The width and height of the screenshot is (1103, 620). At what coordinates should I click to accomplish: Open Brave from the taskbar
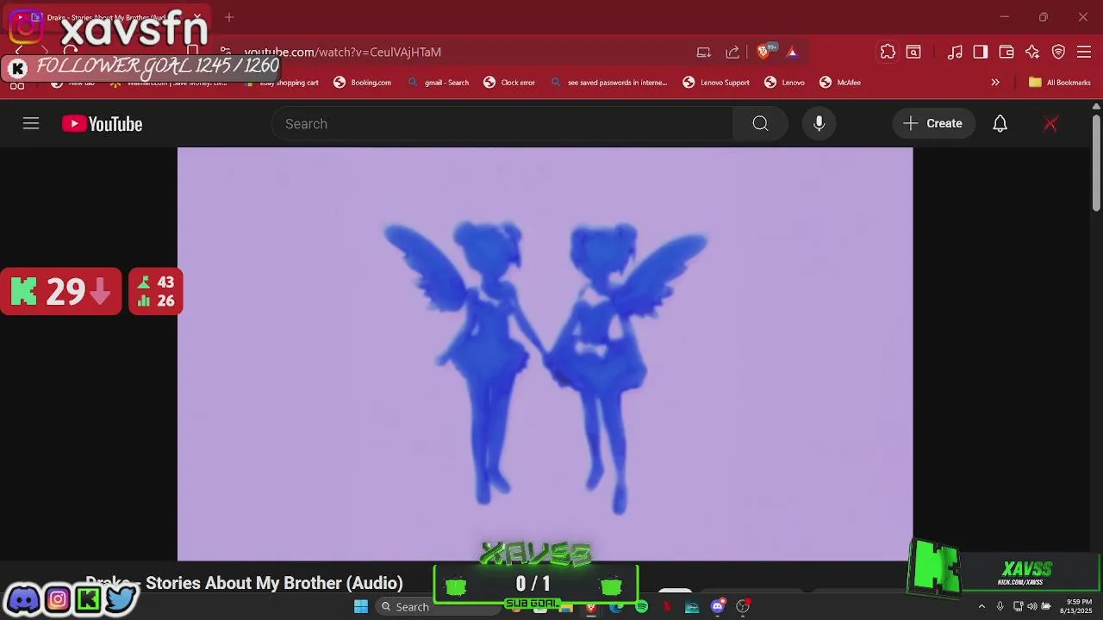click(591, 607)
